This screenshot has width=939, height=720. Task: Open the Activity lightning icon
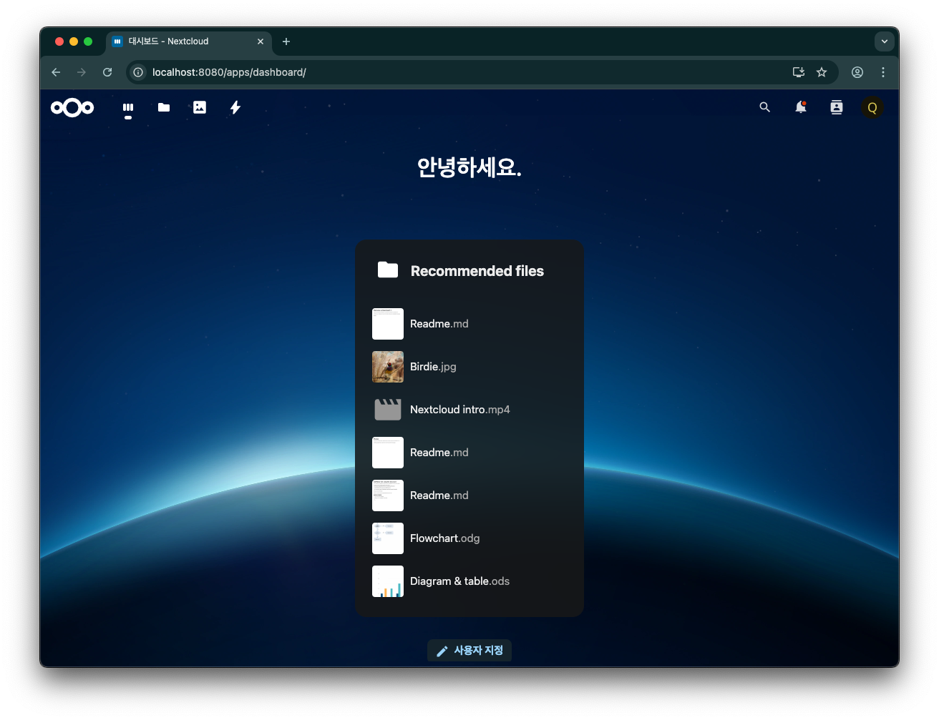click(235, 107)
